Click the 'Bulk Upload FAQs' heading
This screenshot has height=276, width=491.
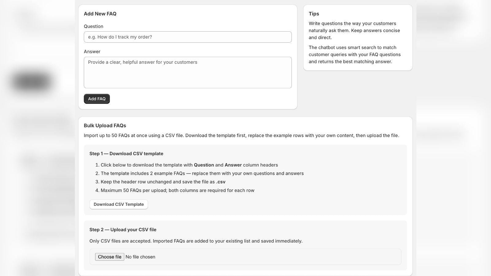coord(105,125)
